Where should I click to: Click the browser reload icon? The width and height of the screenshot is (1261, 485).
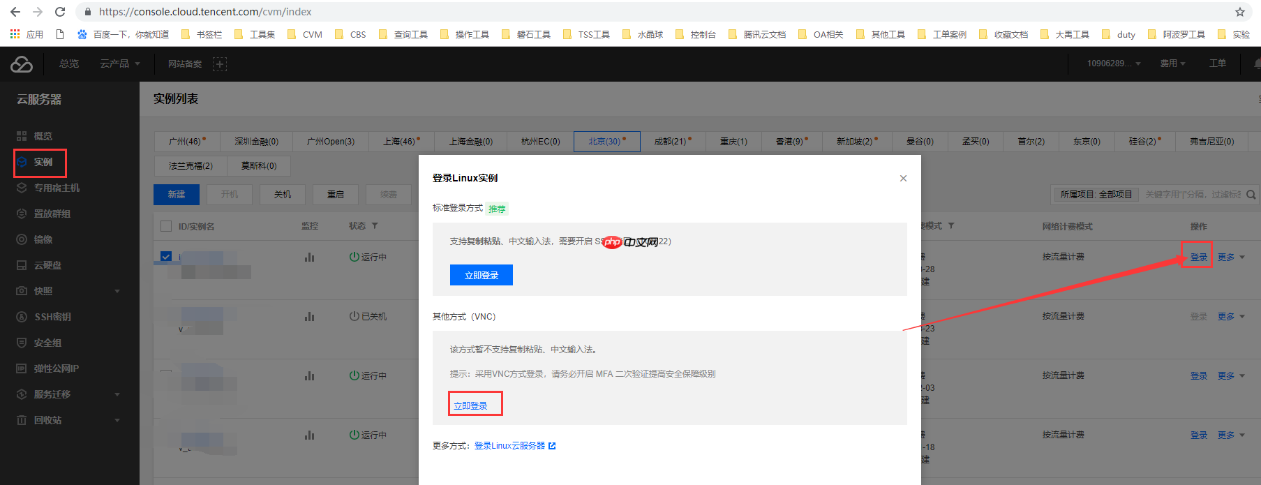60,12
